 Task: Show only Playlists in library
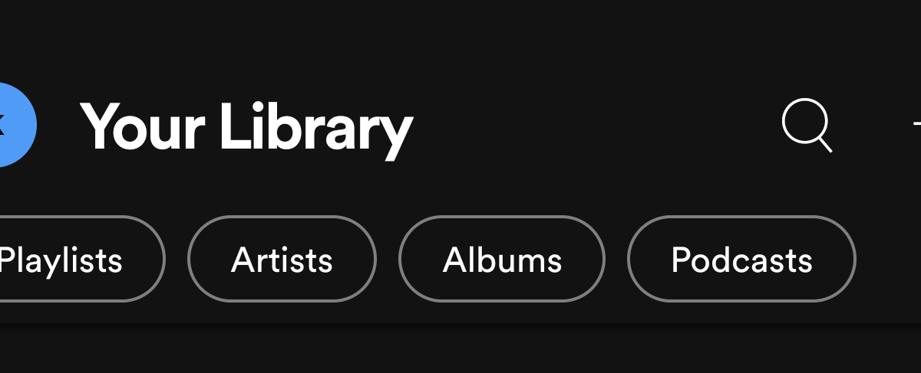click(x=82, y=260)
